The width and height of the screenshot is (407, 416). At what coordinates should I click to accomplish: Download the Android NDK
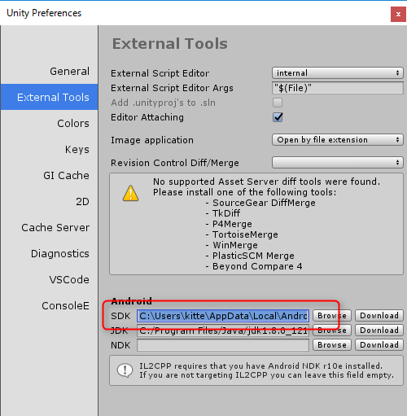pos(379,345)
